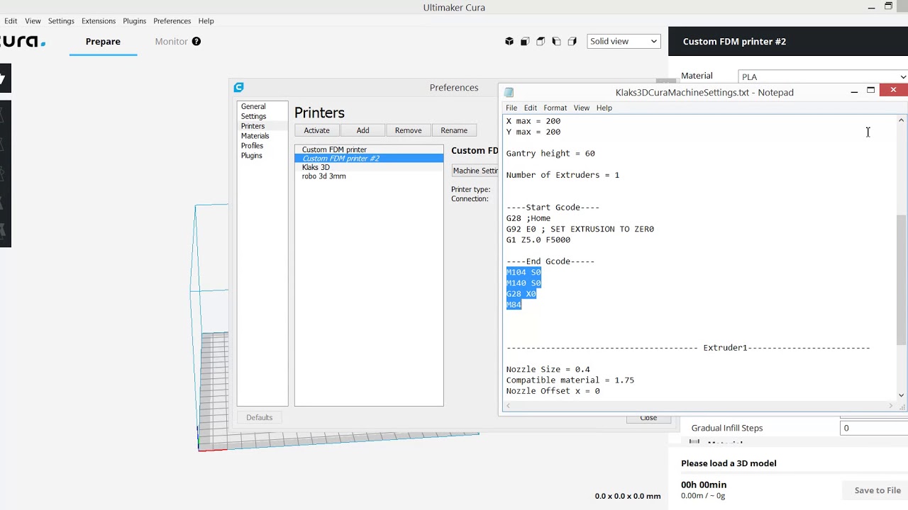Viewport: 908px width, 510px height.
Task: Click the highlighted 'M104 S0' line
Action: (x=524, y=272)
